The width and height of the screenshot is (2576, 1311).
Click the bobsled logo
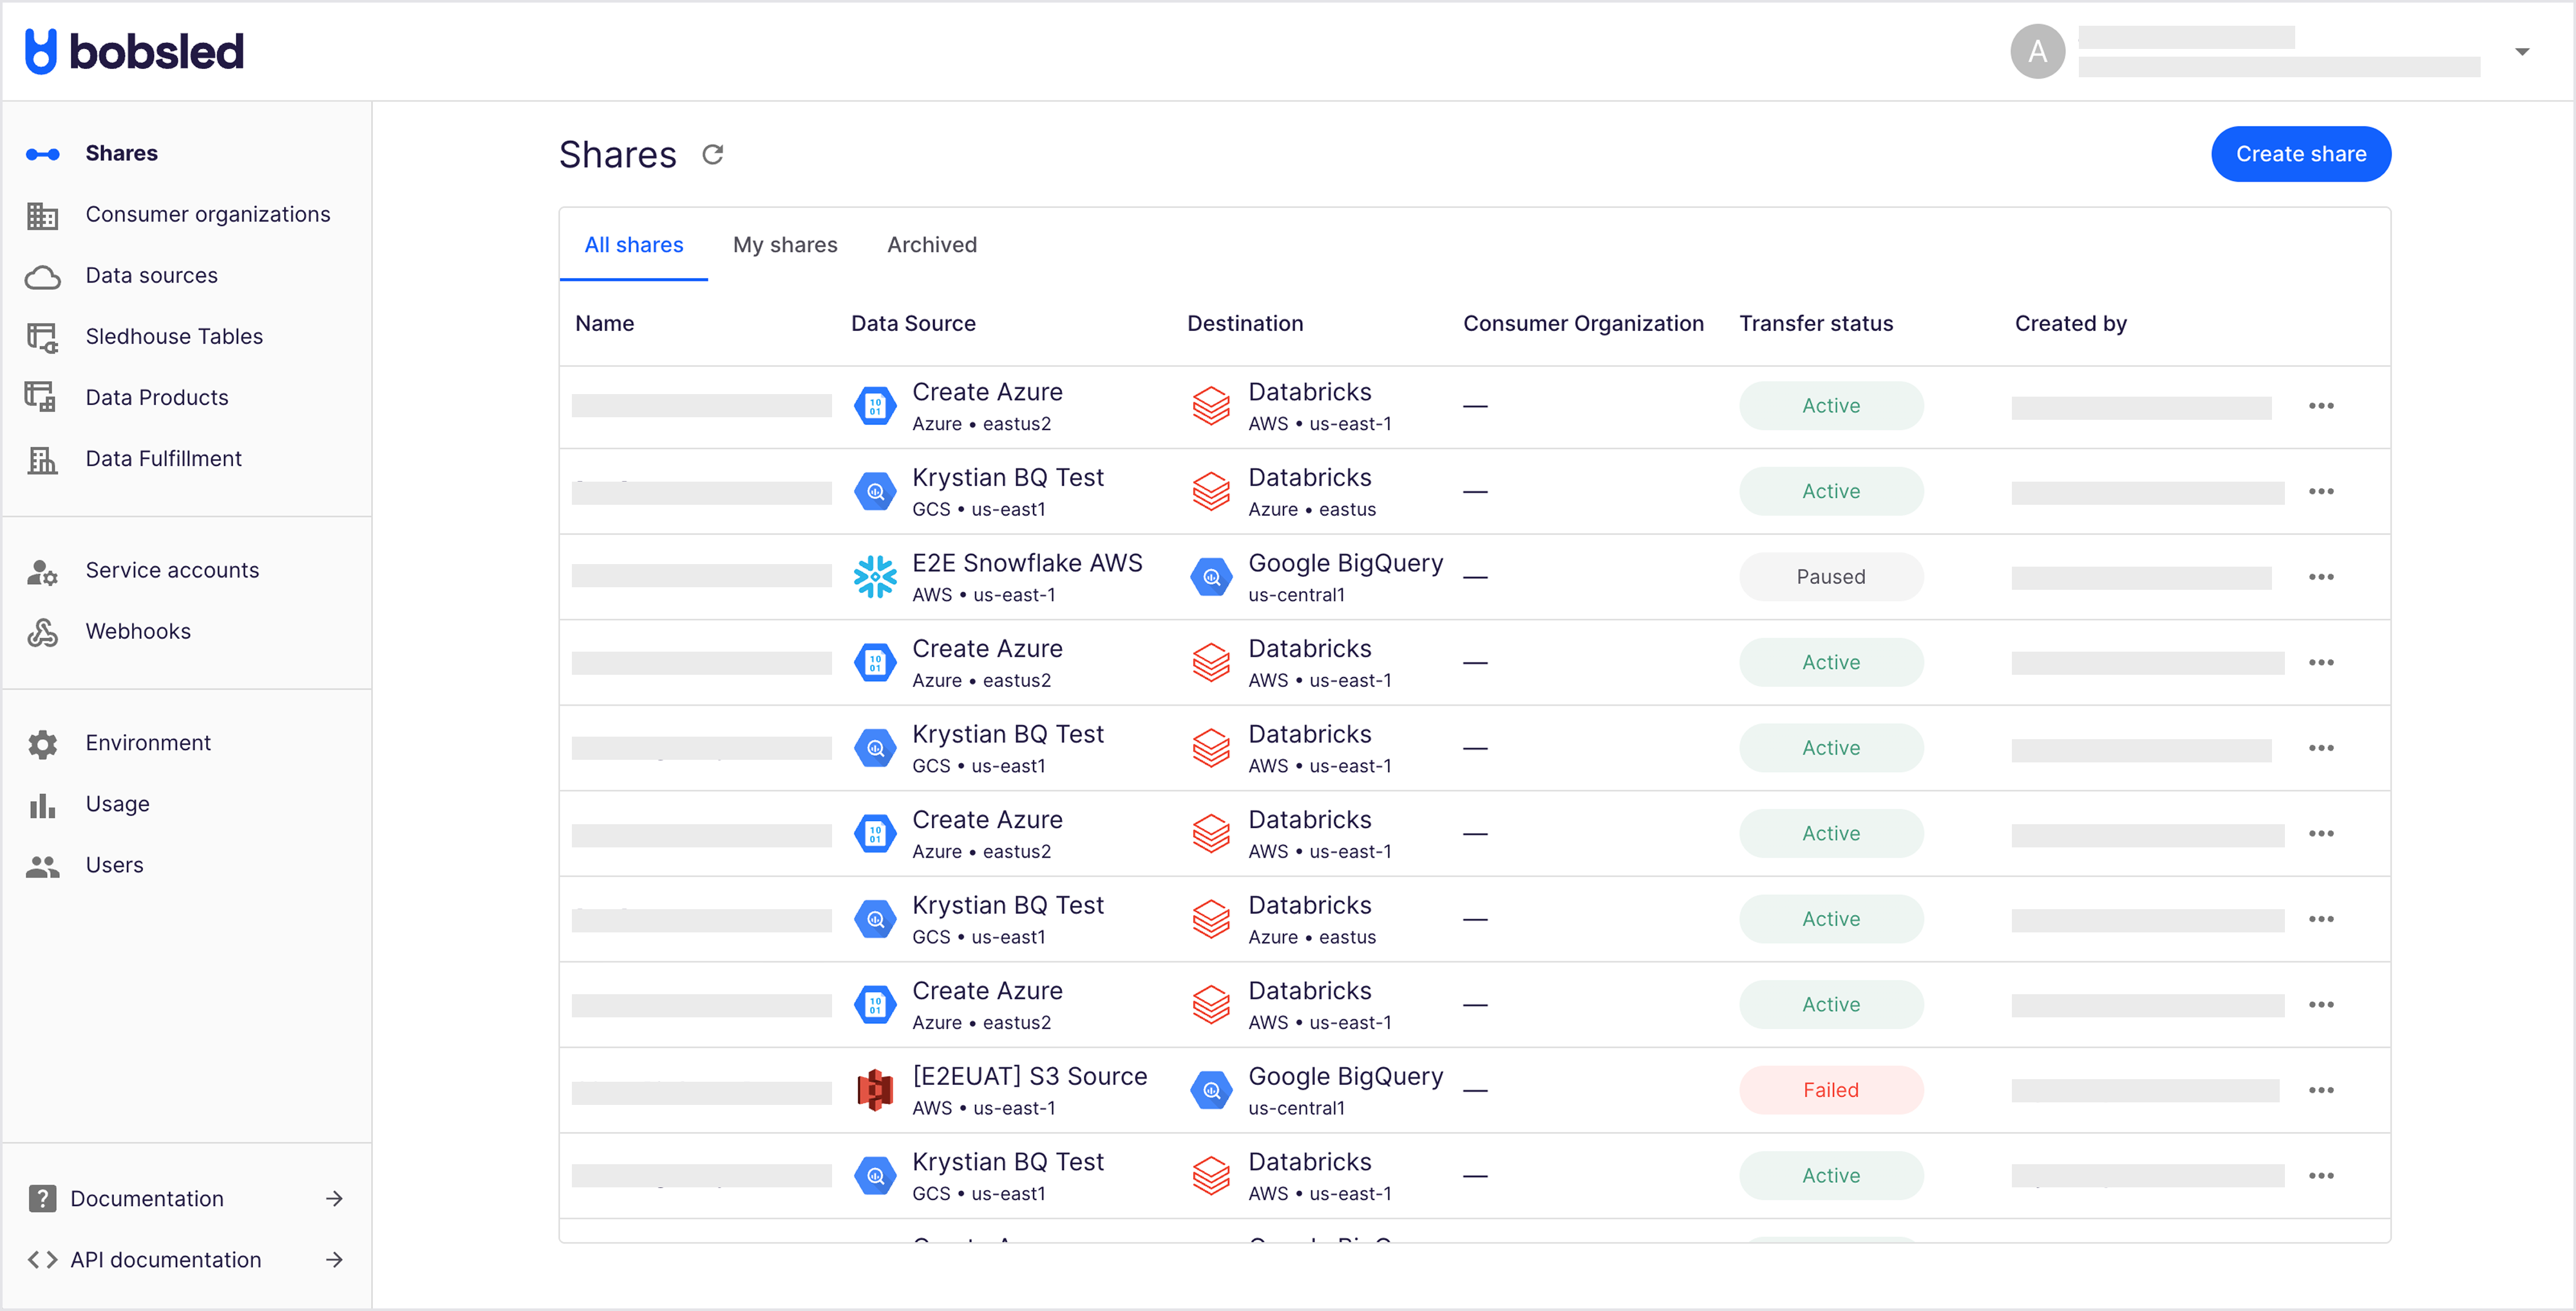click(x=134, y=51)
